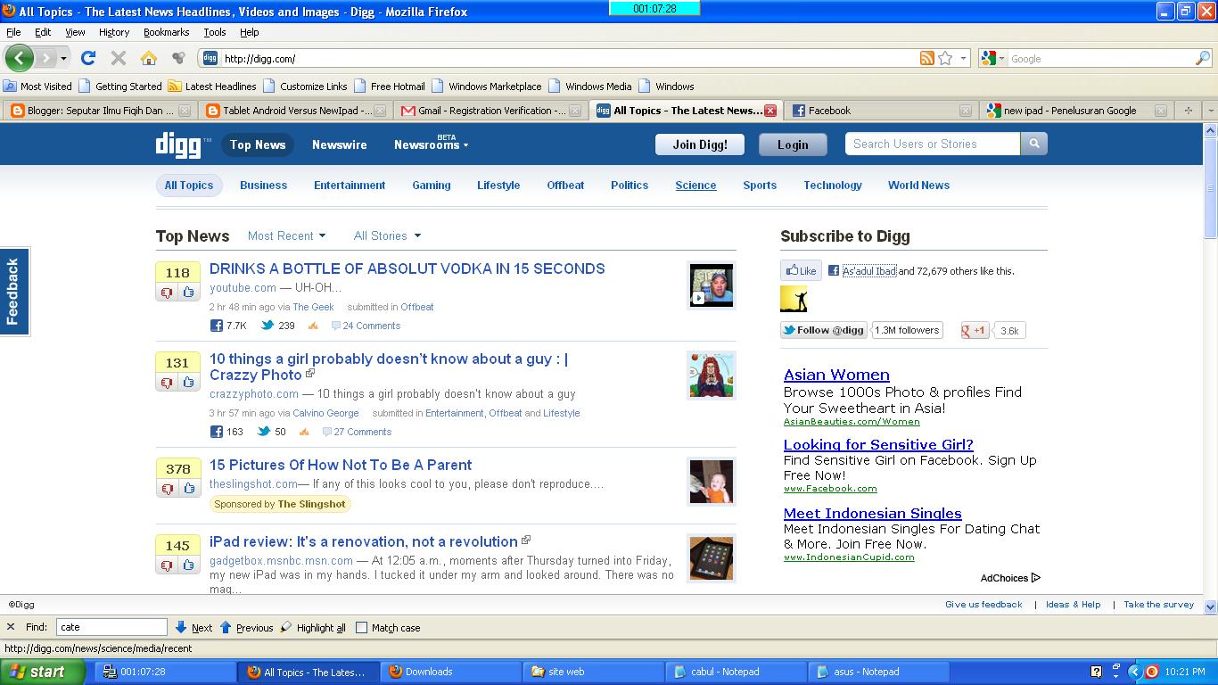Click the stop loading X icon
The height and width of the screenshot is (685, 1218).
click(x=118, y=58)
